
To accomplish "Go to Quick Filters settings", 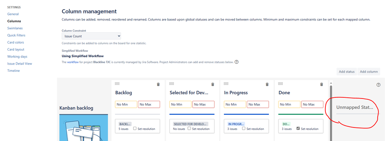I will point(16,35).
